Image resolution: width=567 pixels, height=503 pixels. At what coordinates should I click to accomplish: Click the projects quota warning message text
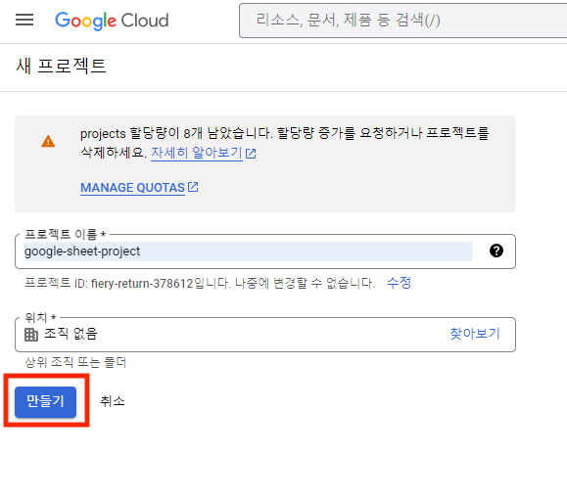click(x=285, y=143)
